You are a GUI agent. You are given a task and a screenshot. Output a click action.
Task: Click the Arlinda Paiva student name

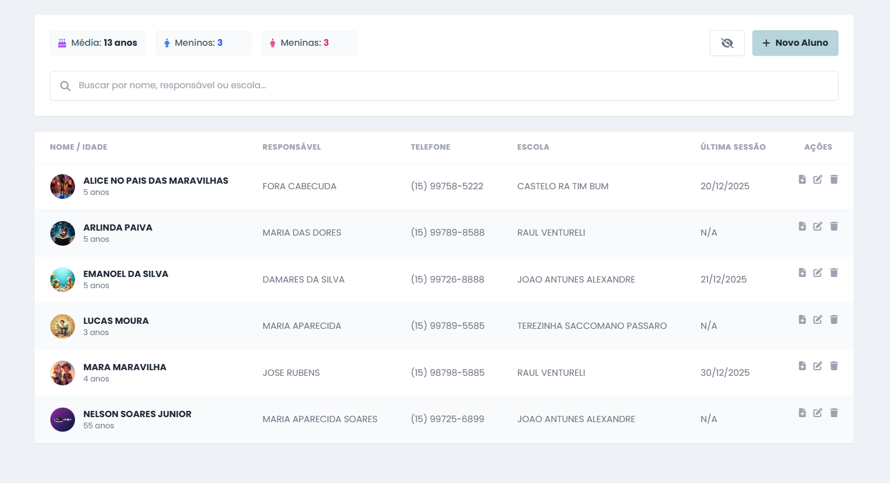point(117,227)
